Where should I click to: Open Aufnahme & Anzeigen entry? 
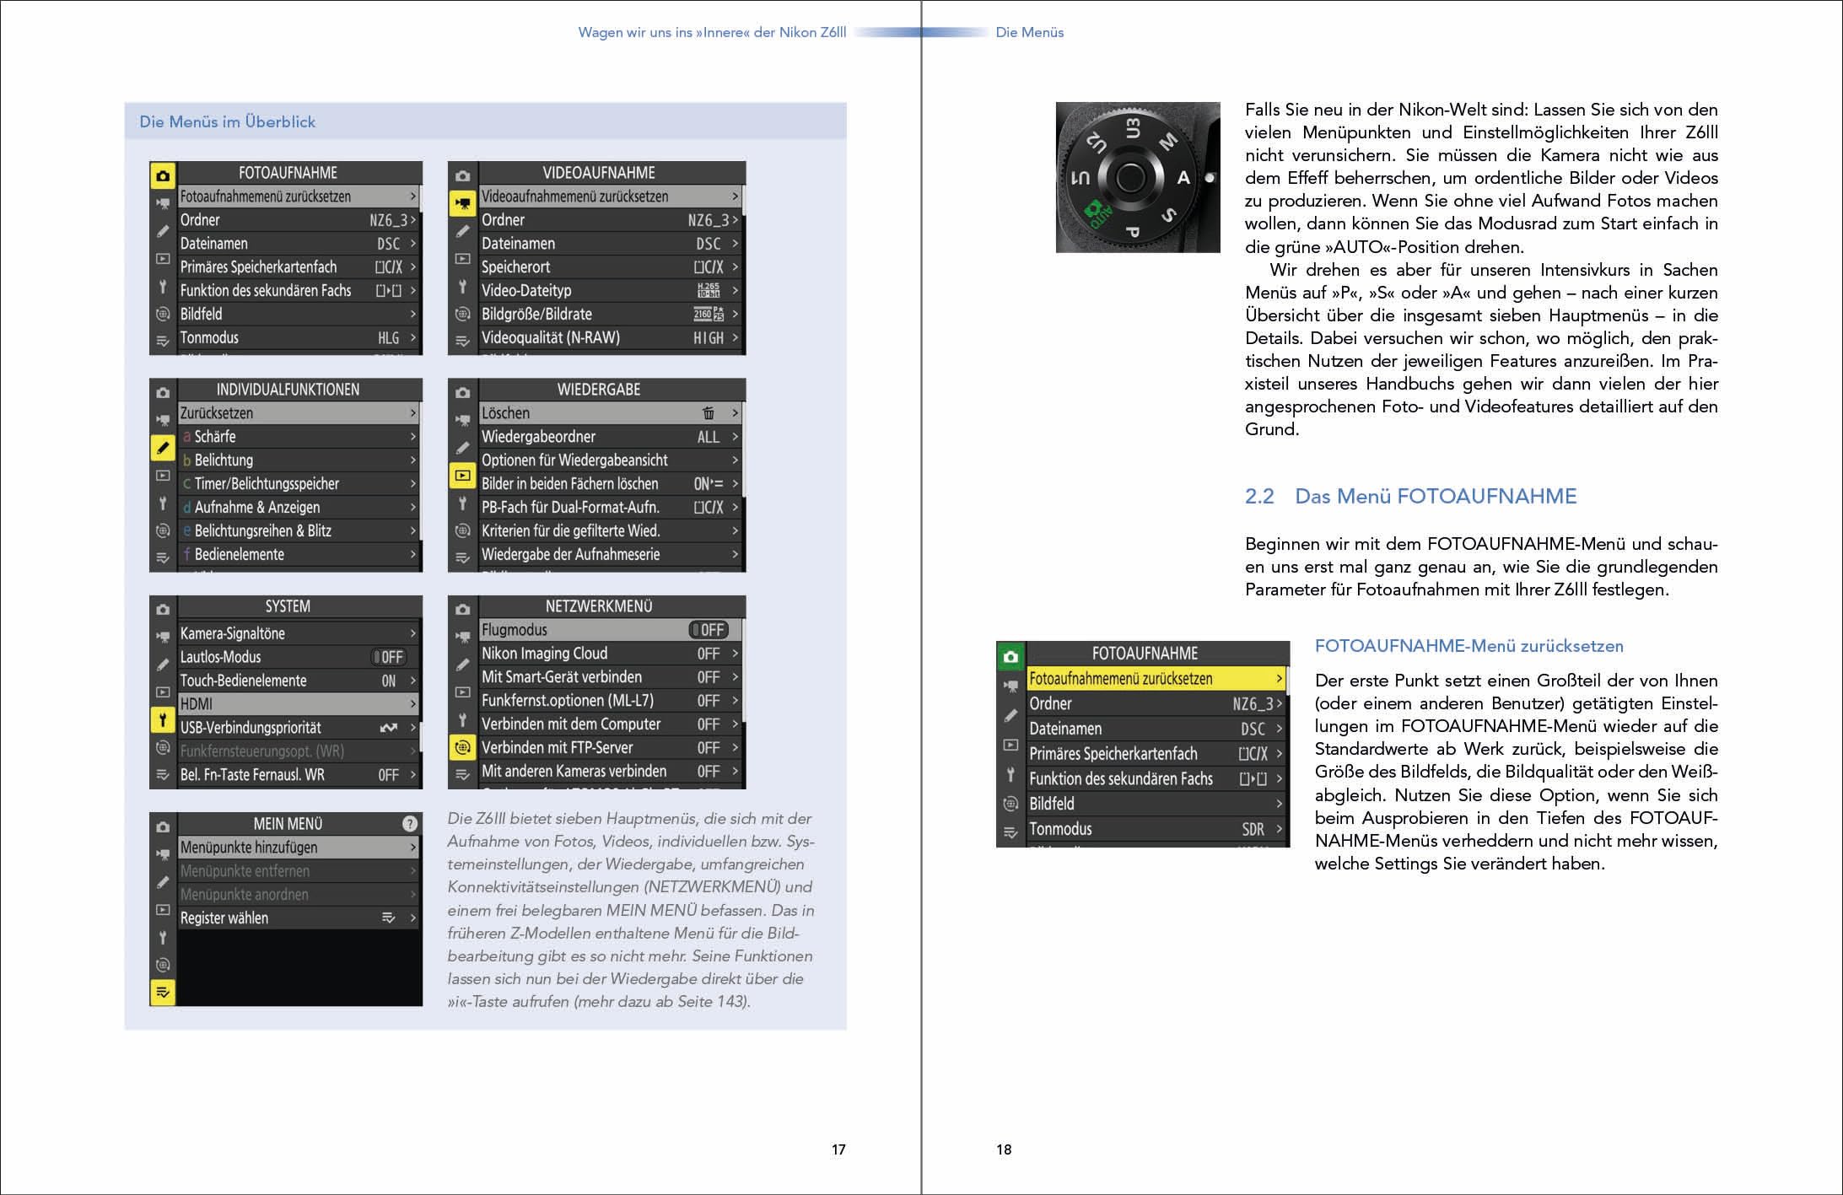[299, 508]
